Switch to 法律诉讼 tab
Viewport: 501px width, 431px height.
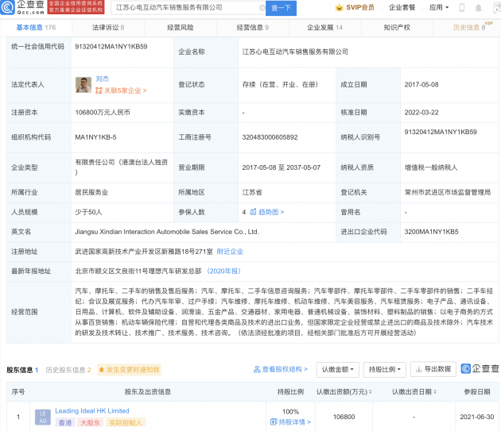tap(108, 28)
